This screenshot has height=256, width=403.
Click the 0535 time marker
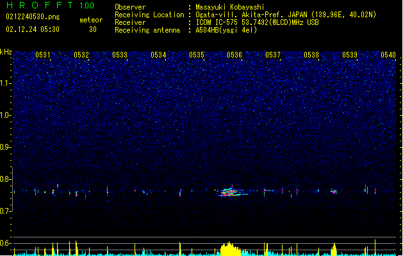(x=197, y=55)
